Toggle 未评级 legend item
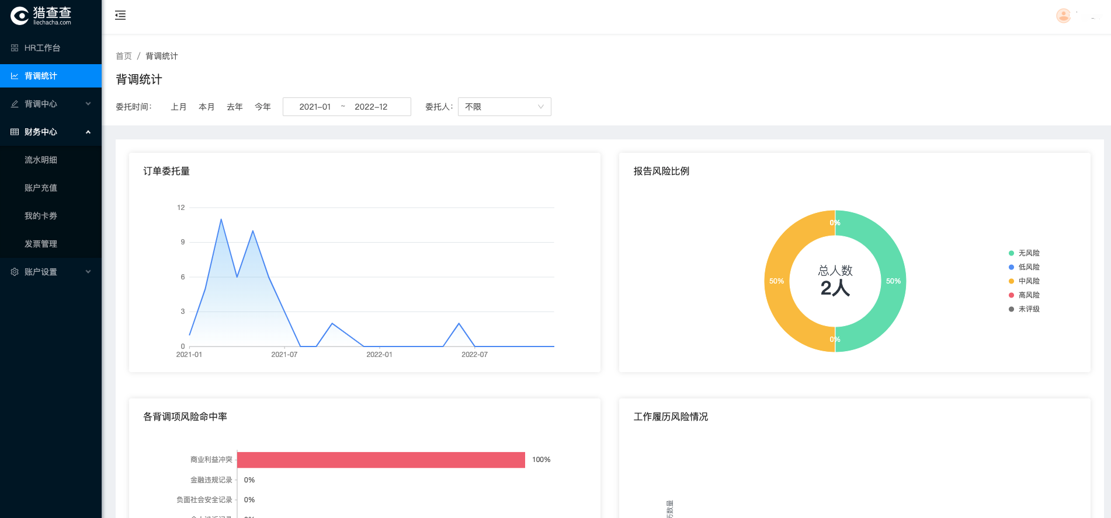 1024,309
